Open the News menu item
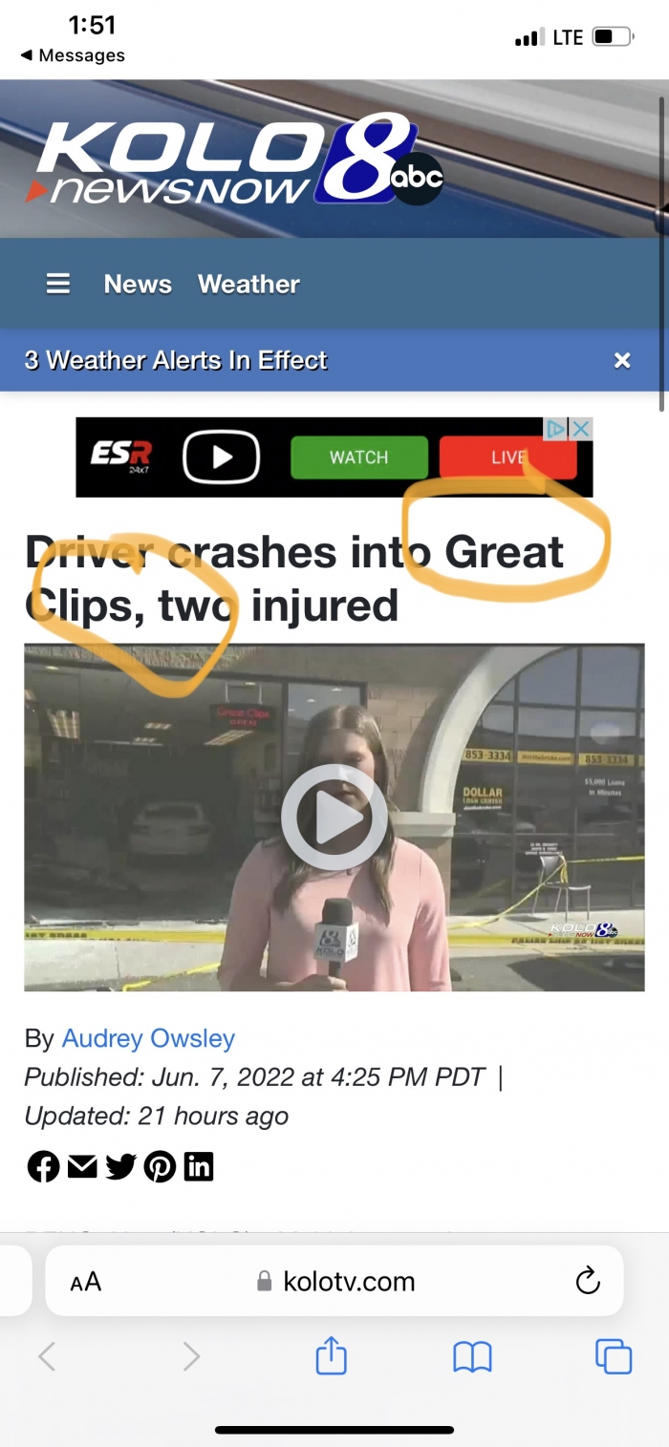669x1447 pixels. point(138,284)
